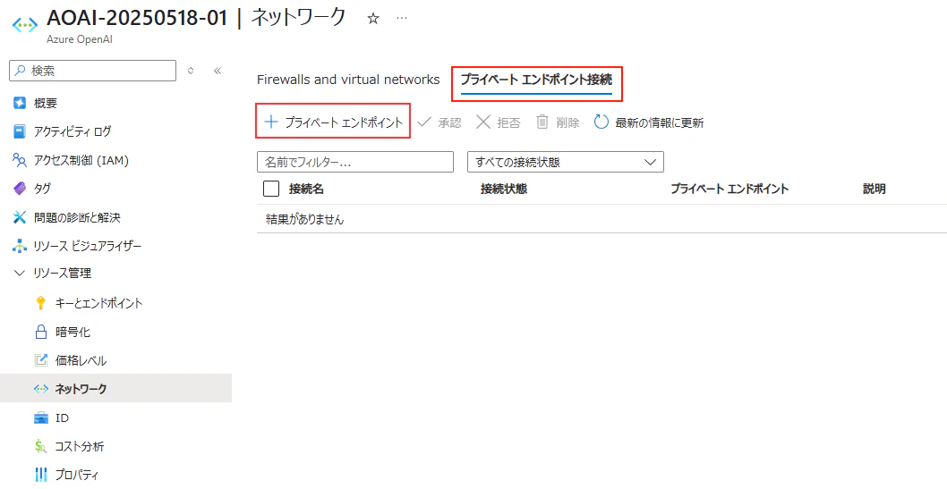Click the + プライベート エンドポイント button
The width and height of the screenshot is (947, 489).
(333, 122)
